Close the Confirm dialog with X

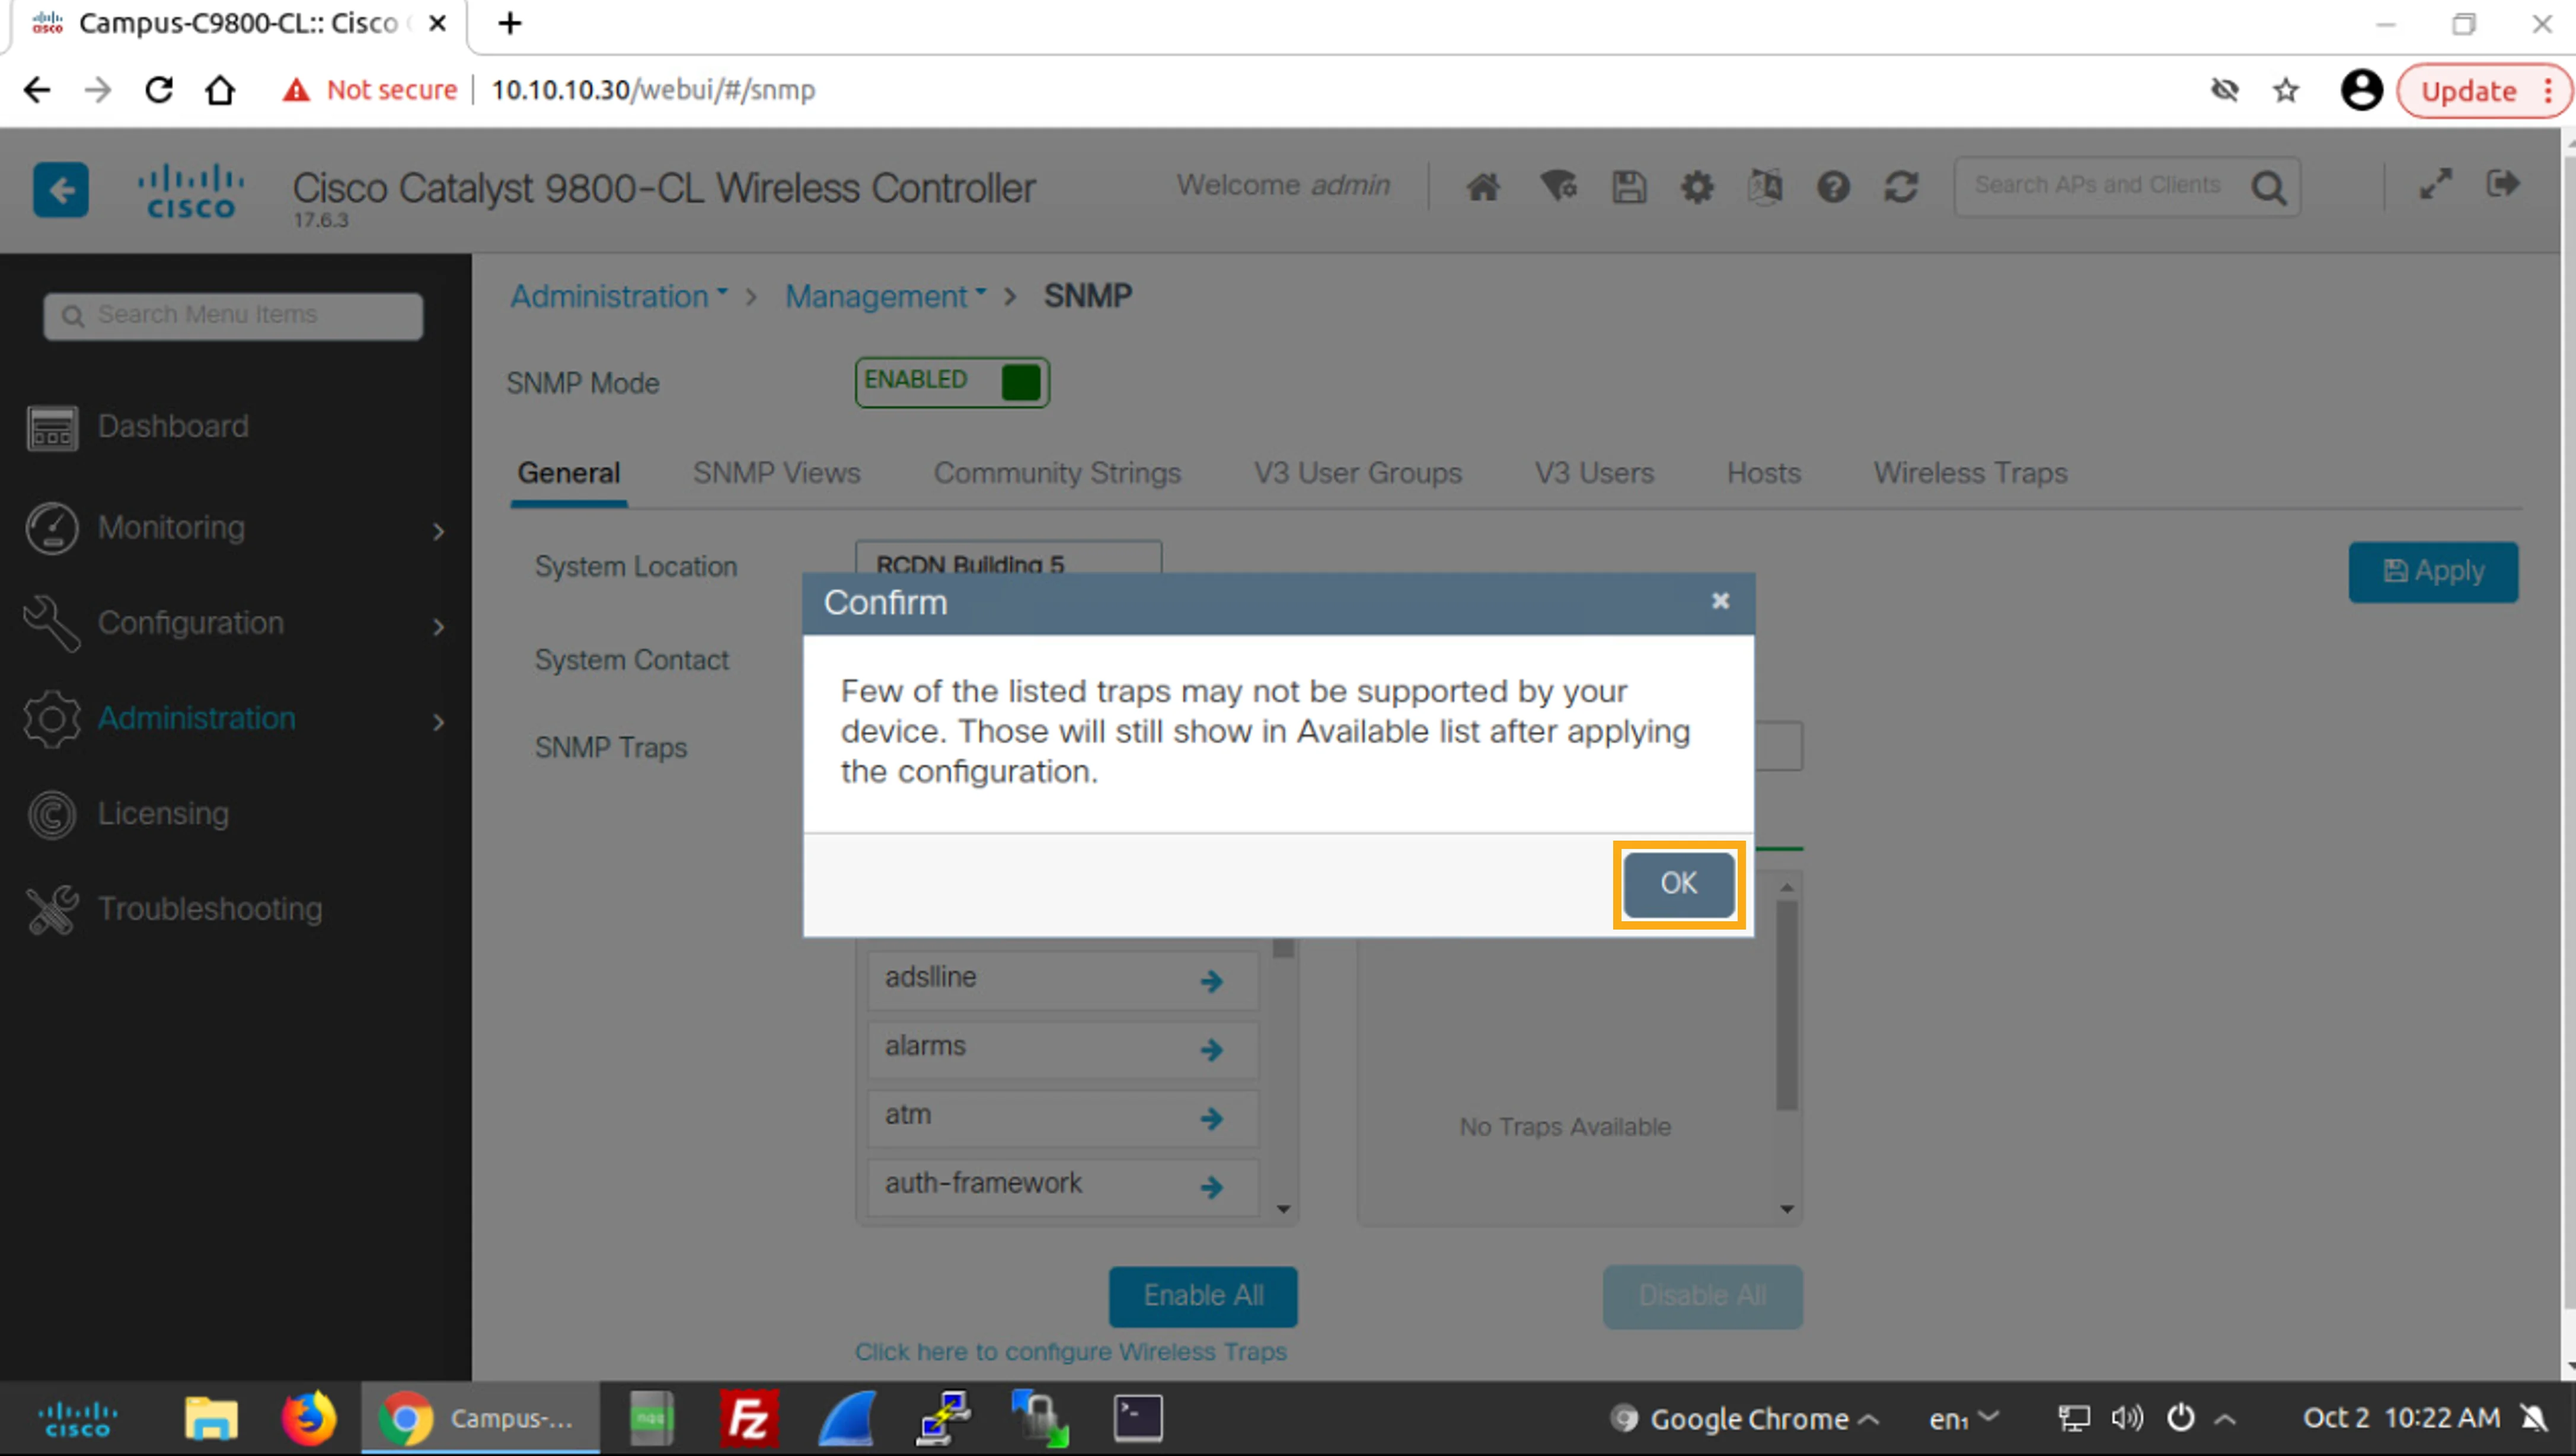1720,601
